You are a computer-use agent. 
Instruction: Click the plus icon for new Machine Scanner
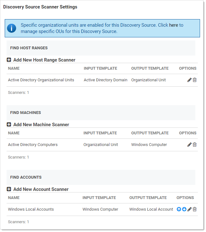tap(9, 125)
